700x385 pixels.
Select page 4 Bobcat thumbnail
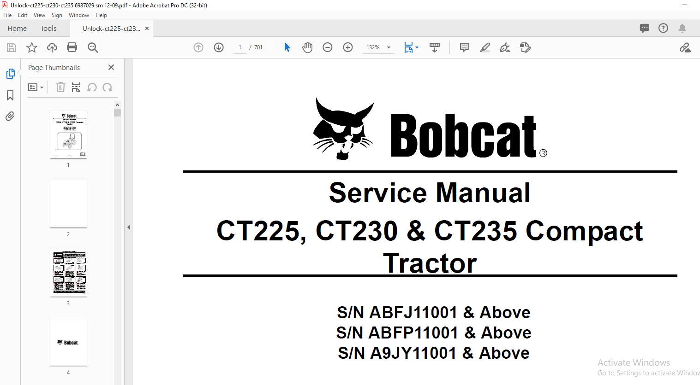(68, 342)
